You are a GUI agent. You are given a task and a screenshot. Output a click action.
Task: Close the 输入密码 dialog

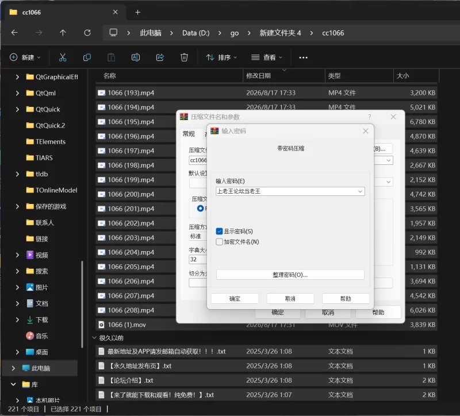point(366,131)
